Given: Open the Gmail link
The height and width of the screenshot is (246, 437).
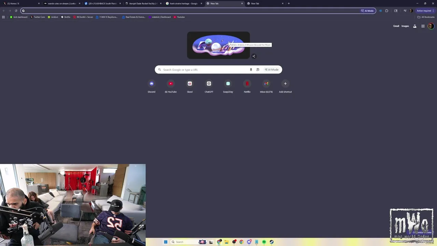Looking at the screenshot, I should (396, 26).
